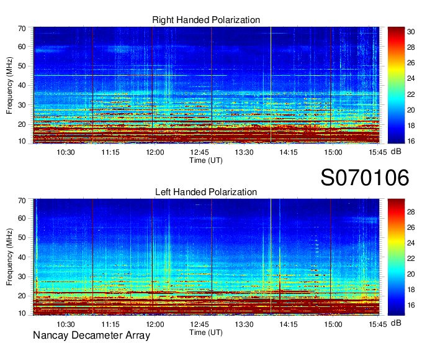
Task: Click the Left Handed Polarization spectrogram
Action: (206, 257)
